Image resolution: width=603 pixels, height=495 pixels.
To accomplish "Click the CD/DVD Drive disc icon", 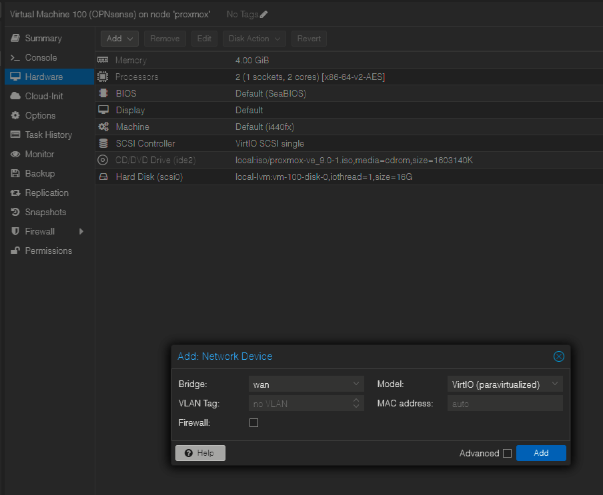I will 103,160.
